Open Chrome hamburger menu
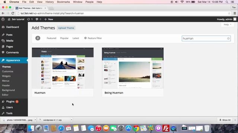 [x=235, y=13]
